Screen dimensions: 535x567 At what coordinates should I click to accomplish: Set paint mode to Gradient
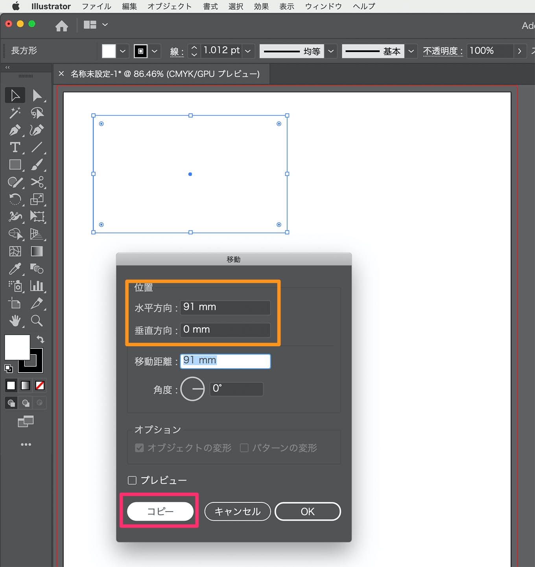(x=26, y=386)
